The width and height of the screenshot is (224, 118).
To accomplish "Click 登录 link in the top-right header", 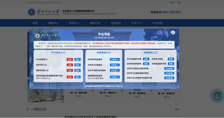I will click(172, 2).
